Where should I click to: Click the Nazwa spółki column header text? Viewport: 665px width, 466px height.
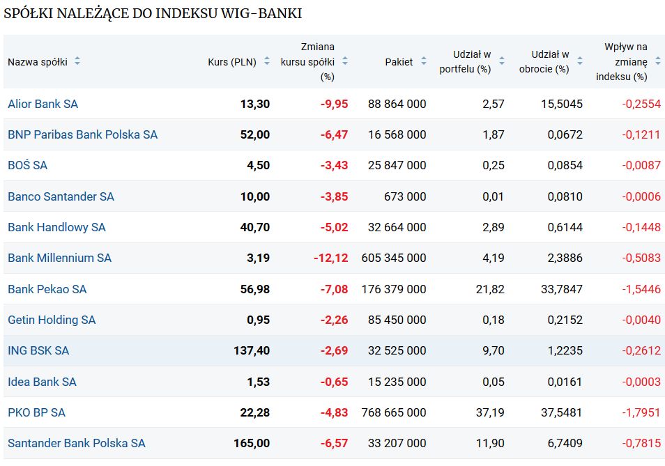click(38, 62)
